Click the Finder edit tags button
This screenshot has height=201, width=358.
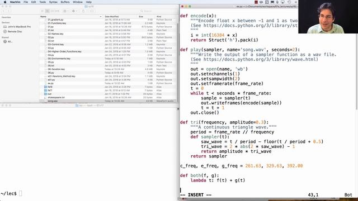pyautogui.click(x=92, y=11)
